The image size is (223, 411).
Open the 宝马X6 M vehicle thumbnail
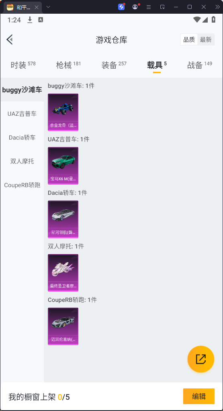[x=63, y=166]
